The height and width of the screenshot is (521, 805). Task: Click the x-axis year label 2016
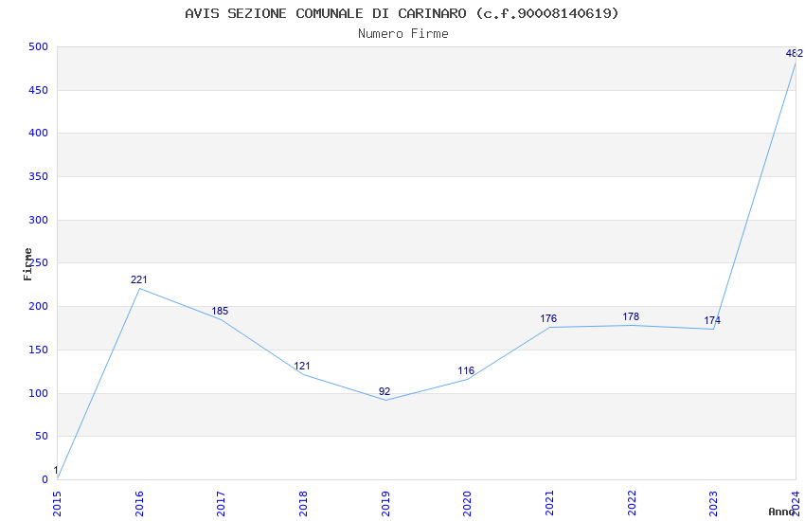click(x=139, y=504)
